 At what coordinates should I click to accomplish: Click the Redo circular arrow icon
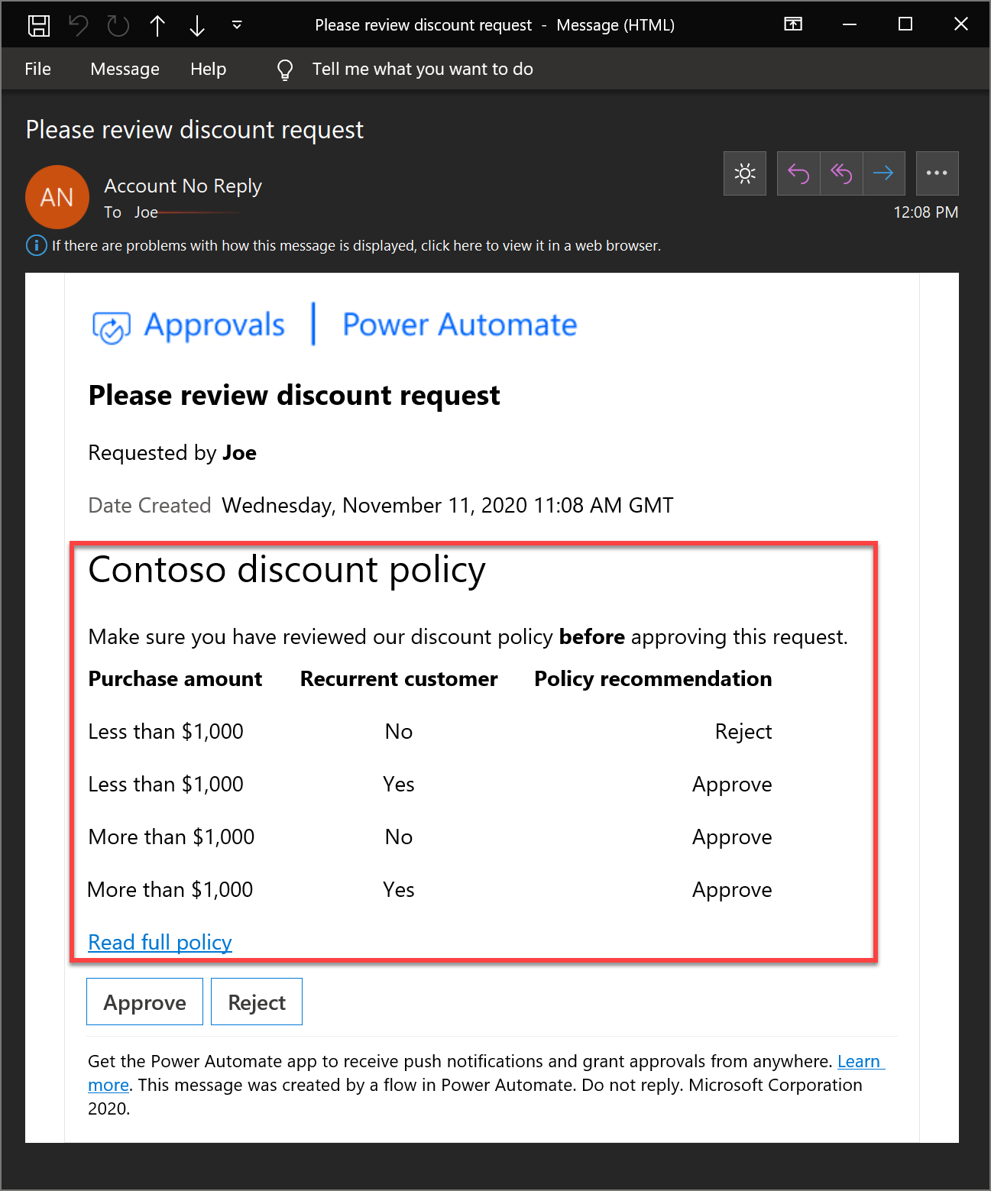pos(118,25)
